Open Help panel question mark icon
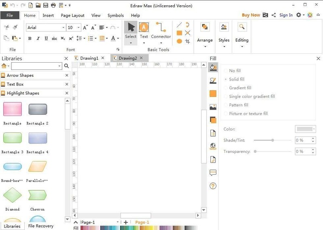The height and width of the screenshot is (230, 323). tap(213, 186)
